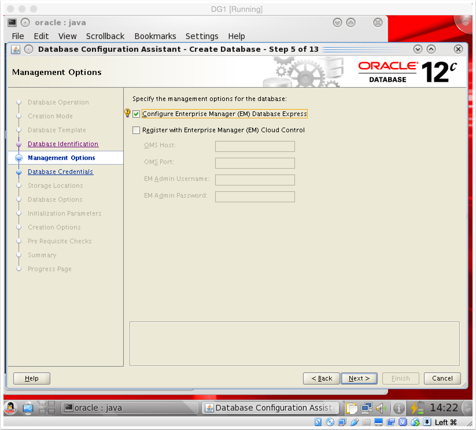Open the Settings menu in the terminal
The height and width of the screenshot is (430, 476).
pyautogui.click(x=202, y=36)
